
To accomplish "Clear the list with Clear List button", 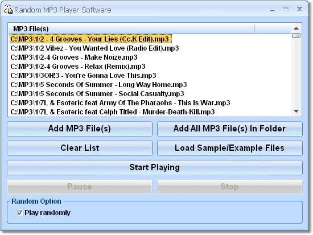I will (x=80, y=148).
